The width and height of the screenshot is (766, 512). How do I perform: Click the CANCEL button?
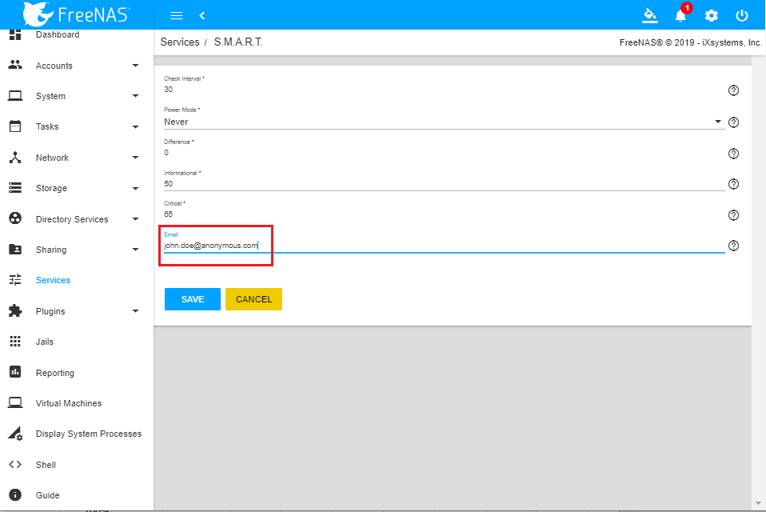tap(253, 299)
